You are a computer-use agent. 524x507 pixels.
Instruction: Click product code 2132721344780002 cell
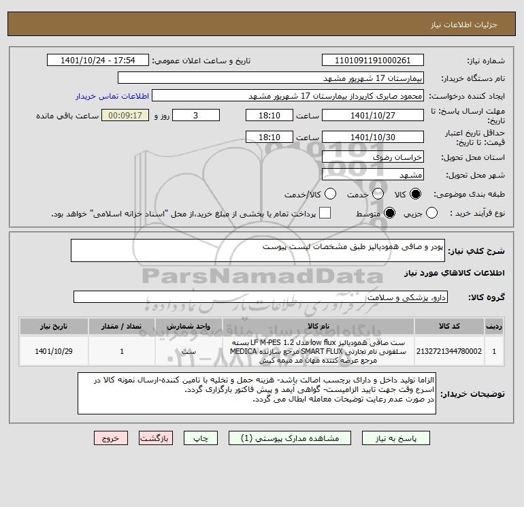pyautogui.click(x=449, y=351)
